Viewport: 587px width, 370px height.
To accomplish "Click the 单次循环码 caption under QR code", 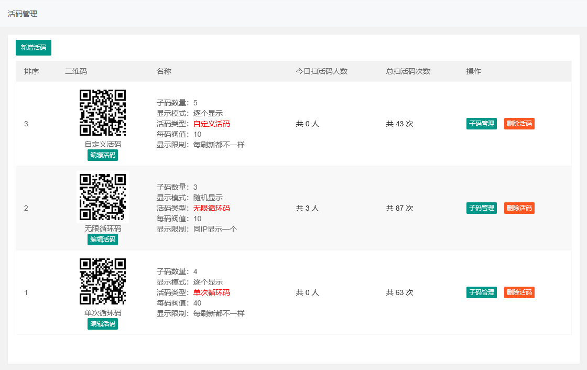I will tap(103, 313).
